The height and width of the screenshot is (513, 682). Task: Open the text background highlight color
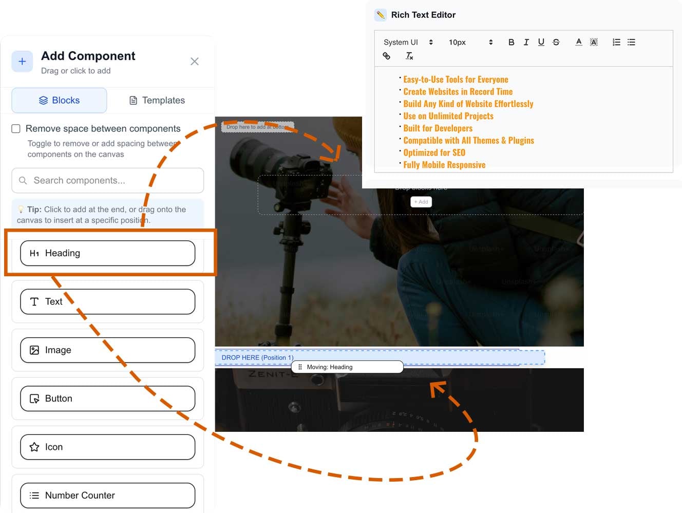pyautogui.click(x=594, y=42)
